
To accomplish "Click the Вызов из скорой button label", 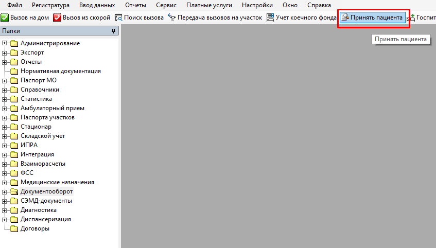I will pos(86,17).
